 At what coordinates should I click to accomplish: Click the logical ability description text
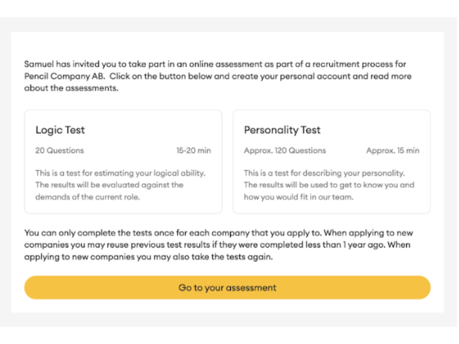[120, 173]
